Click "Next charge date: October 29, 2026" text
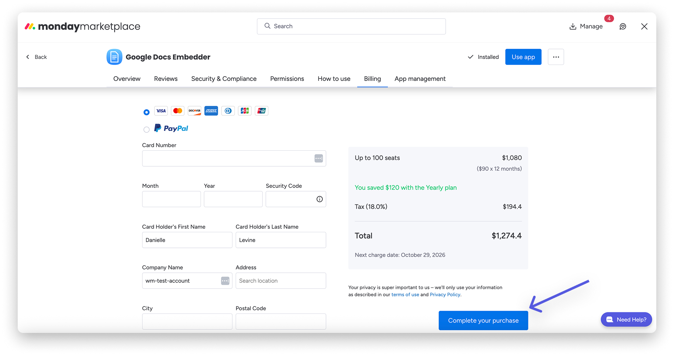 coord(400,255)
